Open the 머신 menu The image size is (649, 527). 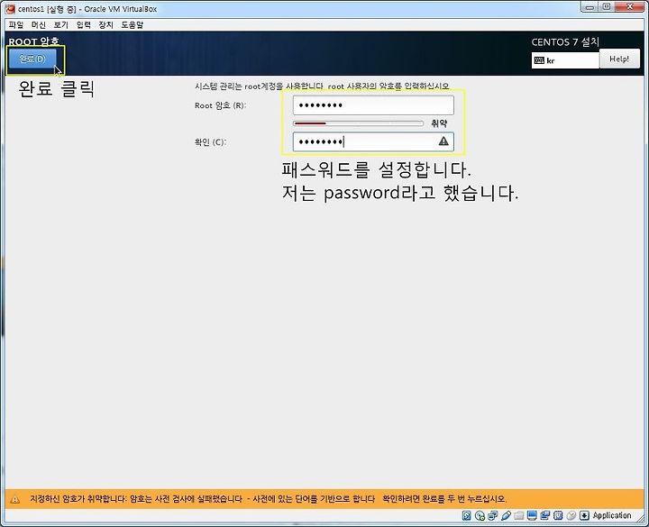tap(39, 25)
